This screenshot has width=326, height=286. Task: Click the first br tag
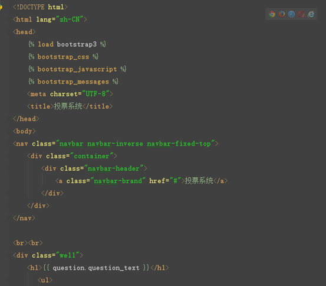tap(21, 243)
